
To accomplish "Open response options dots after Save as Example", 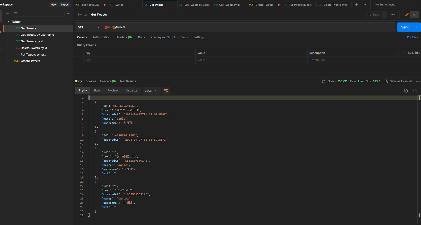I will point(418,81).
